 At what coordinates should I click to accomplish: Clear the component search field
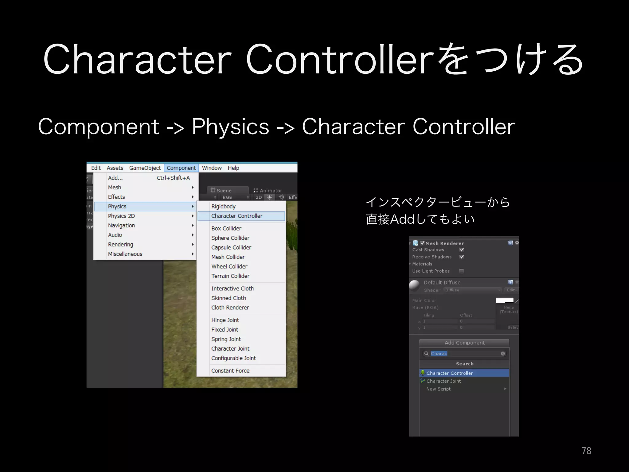pos(503,354)
